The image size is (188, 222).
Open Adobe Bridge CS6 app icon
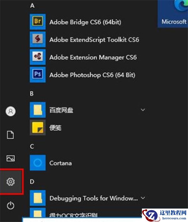[x=38, y=22]
